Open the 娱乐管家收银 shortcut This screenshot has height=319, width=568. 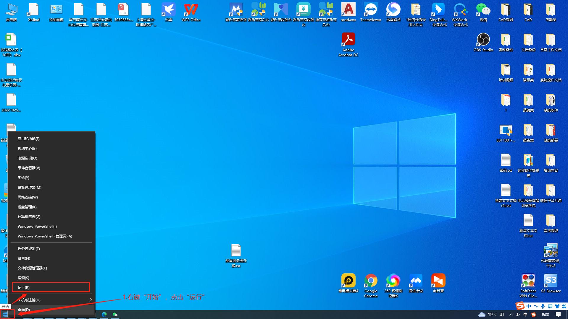[236, 12]
